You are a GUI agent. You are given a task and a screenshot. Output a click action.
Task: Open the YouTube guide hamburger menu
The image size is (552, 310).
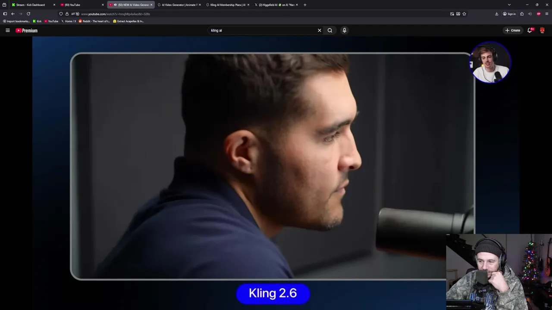pyautogui.click(x=7, y=31)
